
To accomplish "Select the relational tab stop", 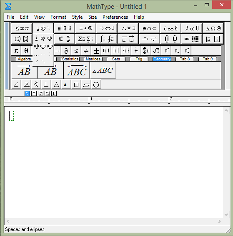I will pyautogui.click(x=48, y=94).
